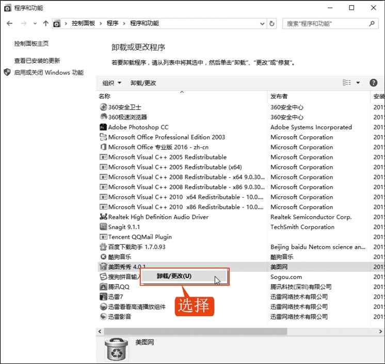Click the Tencent QQMail Plugin icon
The image size is (385, 364).
click(103, 237)
